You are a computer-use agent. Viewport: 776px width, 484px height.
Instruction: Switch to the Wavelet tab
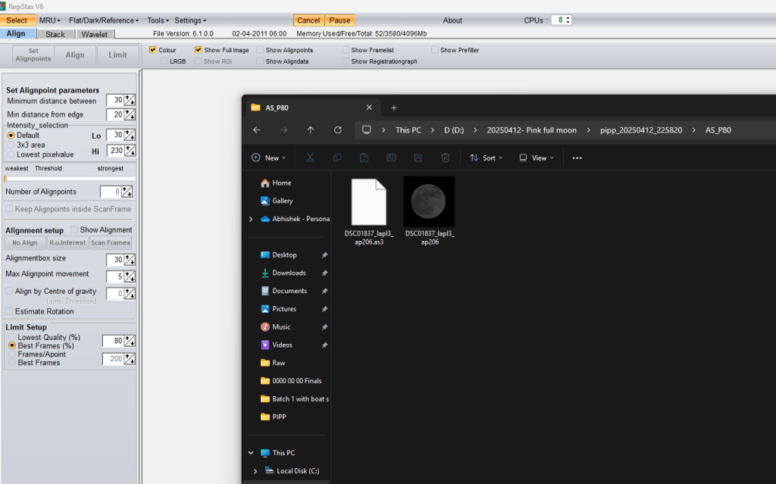(x=95, y=34)
